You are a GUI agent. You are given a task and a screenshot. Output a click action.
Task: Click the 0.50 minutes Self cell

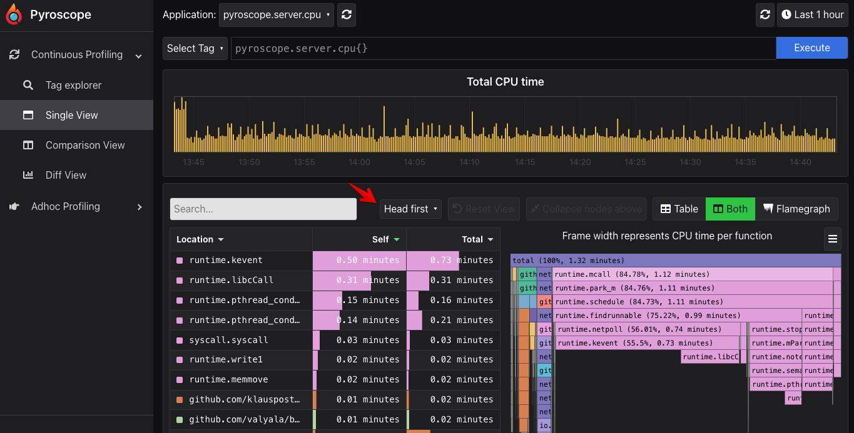359,260
